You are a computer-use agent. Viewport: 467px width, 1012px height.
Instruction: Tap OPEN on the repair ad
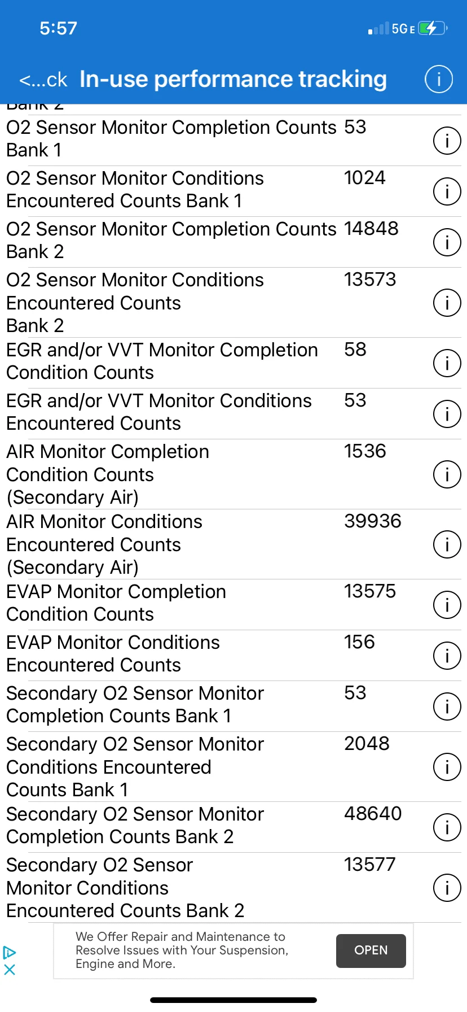371,950
